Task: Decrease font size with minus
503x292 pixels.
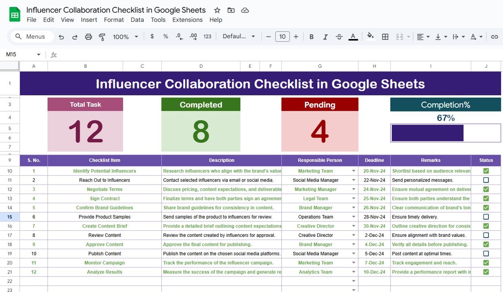Action: coord(268,37)
